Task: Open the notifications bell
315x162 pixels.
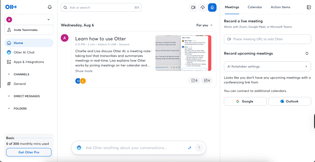Action: pyautogui.click(x=50, y=7)
